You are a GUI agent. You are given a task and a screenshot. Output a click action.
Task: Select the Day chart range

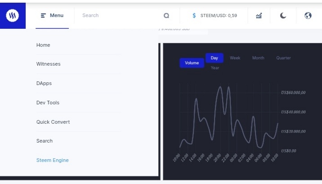214,58
